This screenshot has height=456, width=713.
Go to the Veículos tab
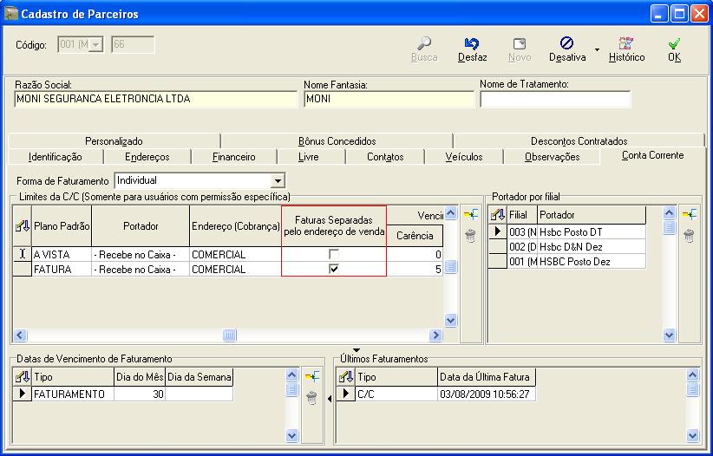click(x=464, y=157)
